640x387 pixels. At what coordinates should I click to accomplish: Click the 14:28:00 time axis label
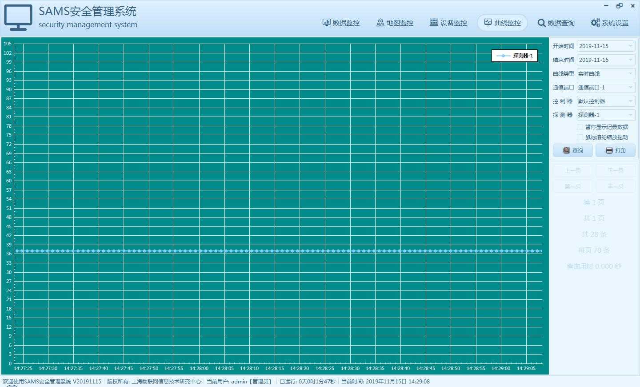pos(199,368)
